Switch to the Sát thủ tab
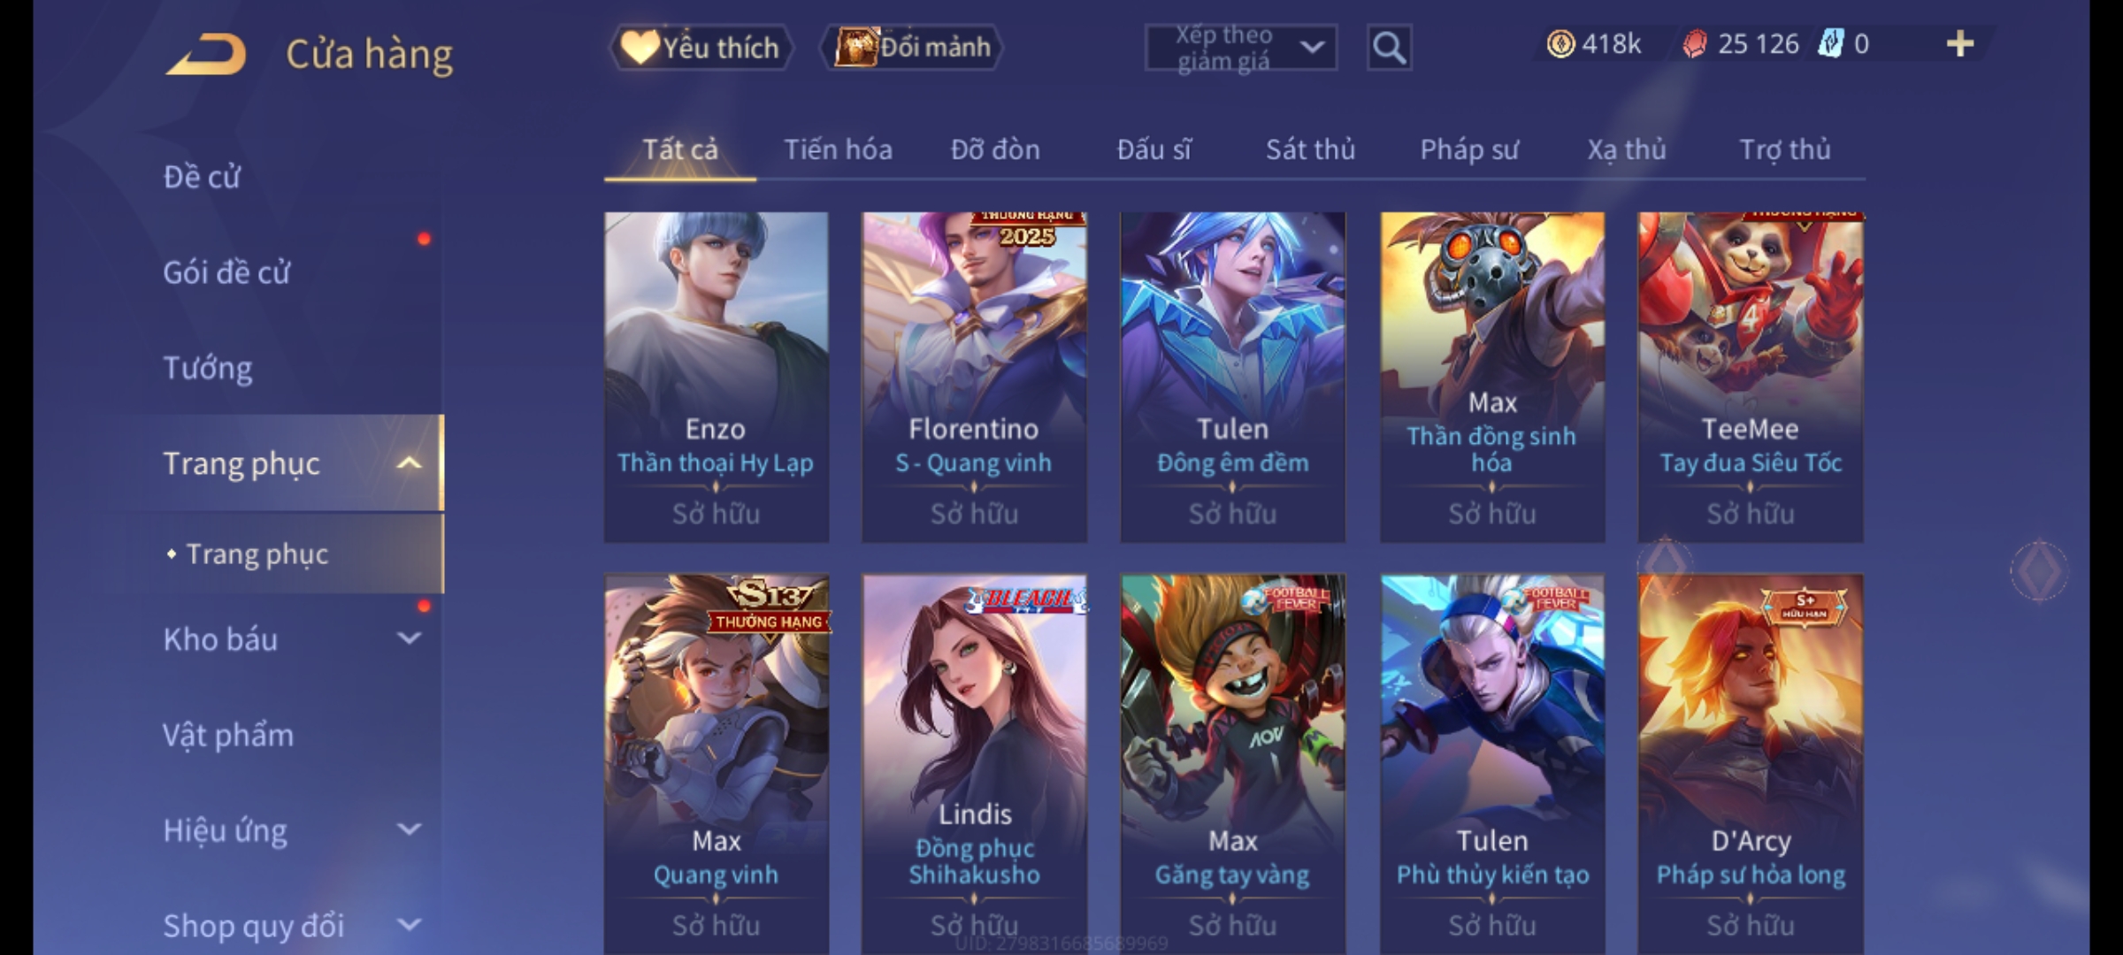 1310,149
